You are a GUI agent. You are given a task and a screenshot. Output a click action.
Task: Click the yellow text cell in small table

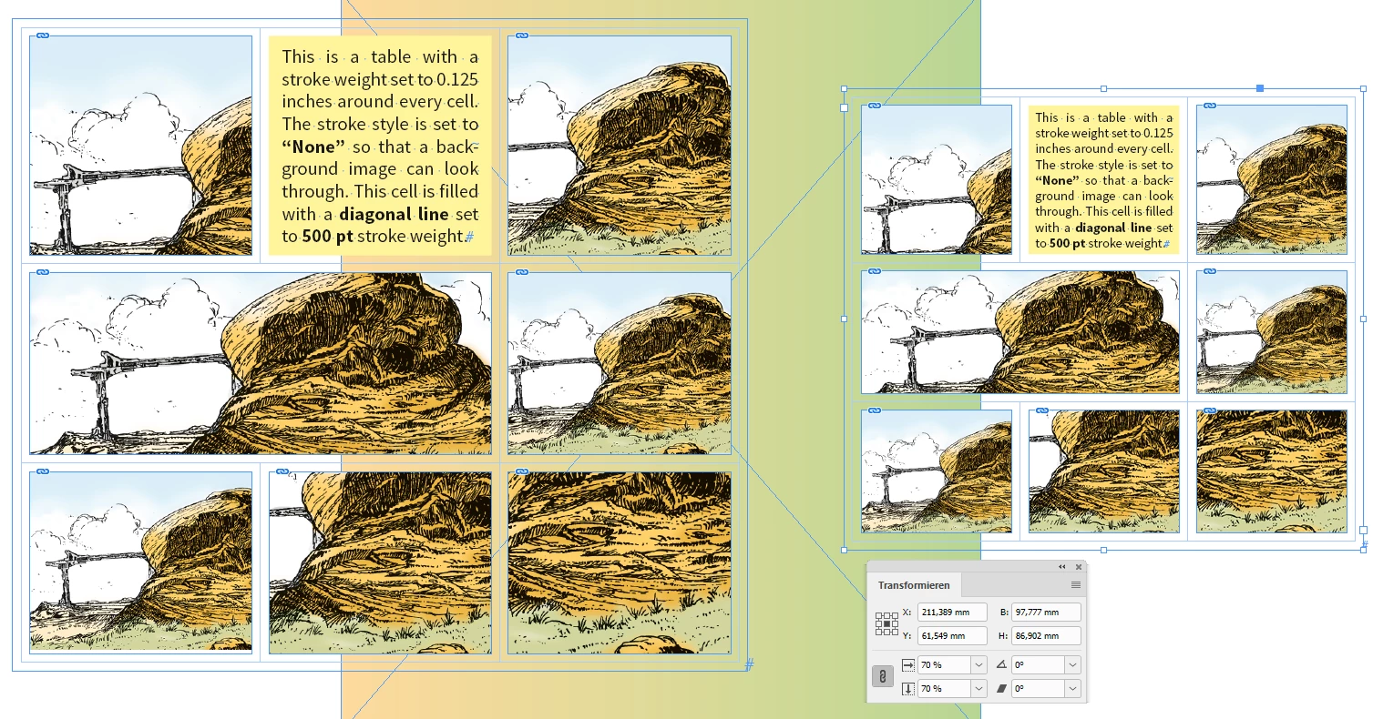point(1104,179)
